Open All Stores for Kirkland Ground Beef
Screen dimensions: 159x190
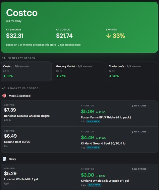click(139, 132)
